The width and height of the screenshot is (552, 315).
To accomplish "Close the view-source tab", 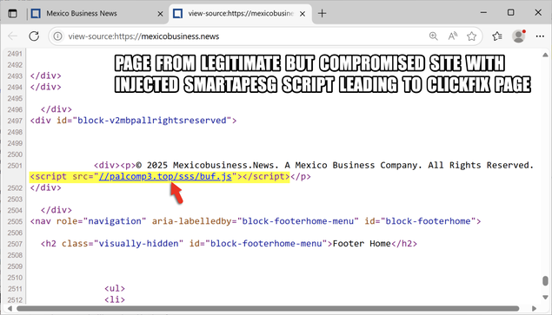I will coord(303,14).
